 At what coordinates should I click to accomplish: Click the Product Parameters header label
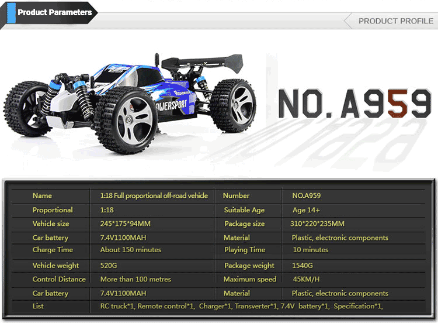(x=55, y=12)
